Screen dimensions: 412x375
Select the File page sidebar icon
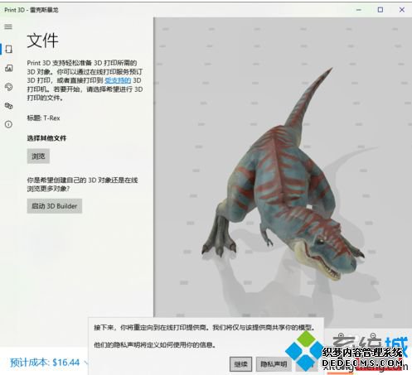click(9, 50)
